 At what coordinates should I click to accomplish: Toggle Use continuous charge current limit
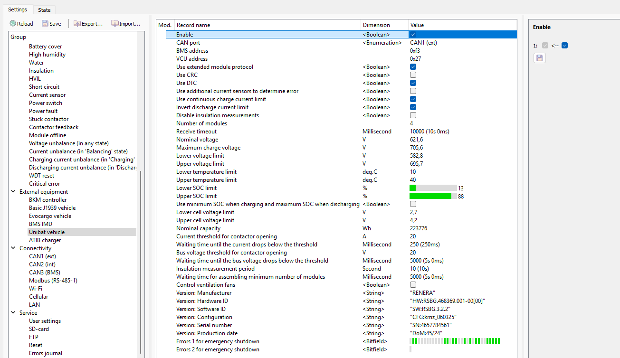pyautogui.click(x=413, y=99)
